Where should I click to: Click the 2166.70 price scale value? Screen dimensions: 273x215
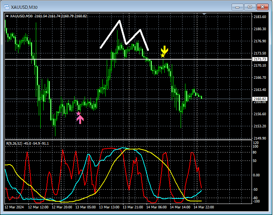click(260, 78)
